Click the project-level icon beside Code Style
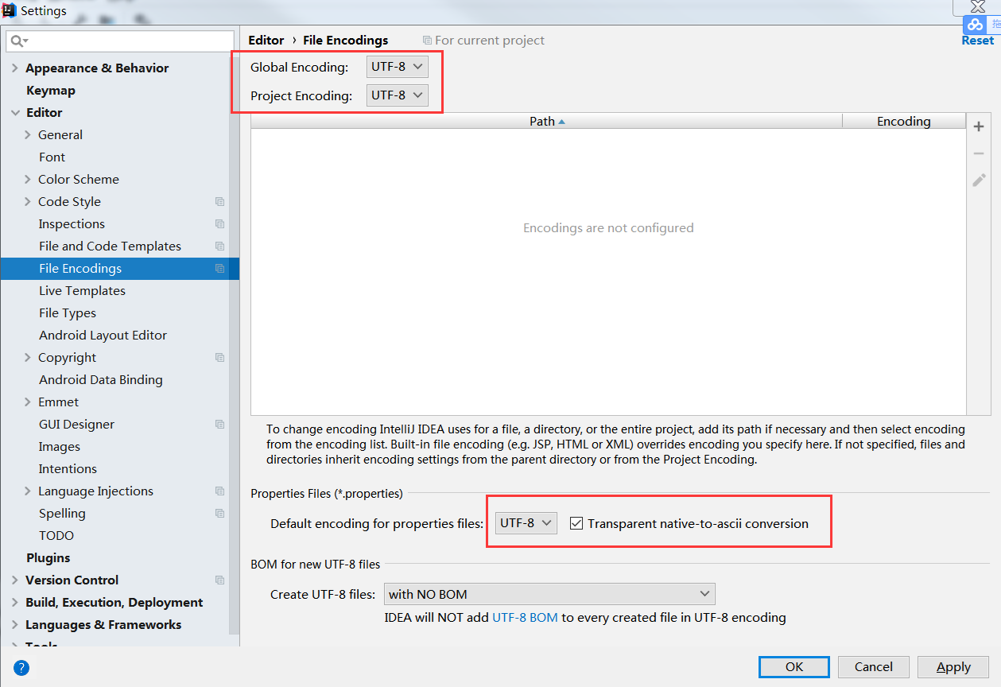The width and height of the screenshot is (1001, 687). (220, 202)
